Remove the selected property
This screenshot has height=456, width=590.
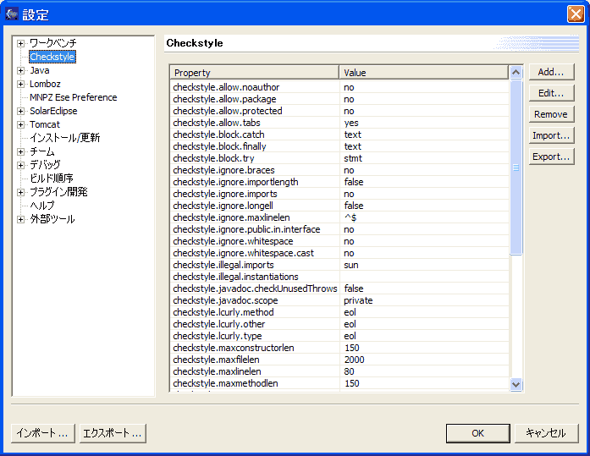[551, 114]
